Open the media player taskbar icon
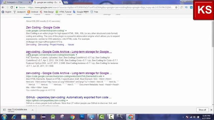Screen dimensions: 214x120 tap(33, 117)
